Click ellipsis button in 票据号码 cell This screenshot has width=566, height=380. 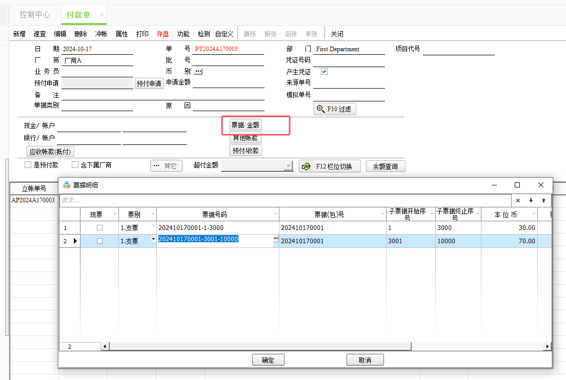point(276,239)
